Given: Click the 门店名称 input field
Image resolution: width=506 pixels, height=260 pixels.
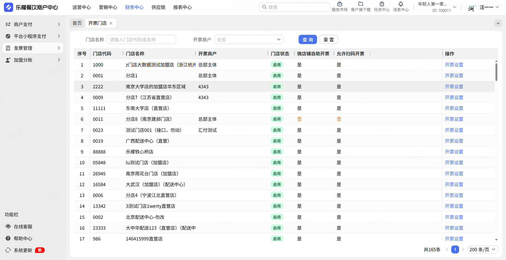Looking at the screenshot, I should [141, 40].
